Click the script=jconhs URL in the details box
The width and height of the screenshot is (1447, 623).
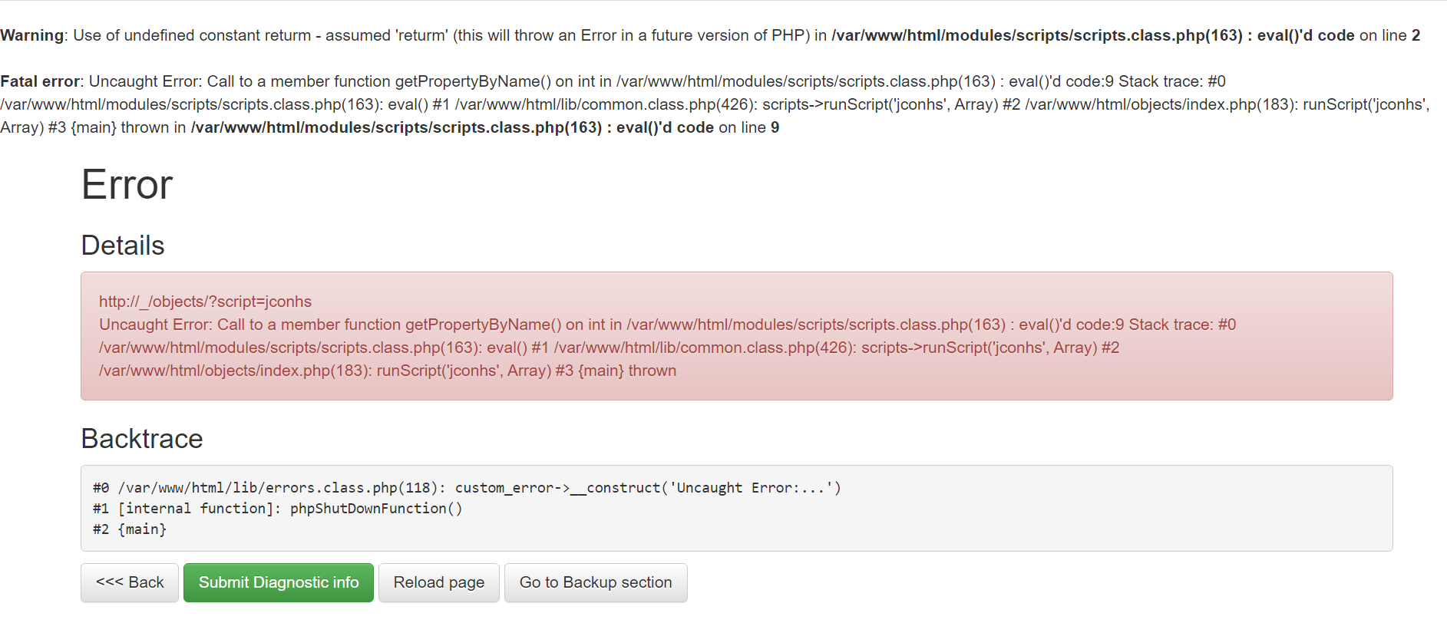tap(205, 302)
